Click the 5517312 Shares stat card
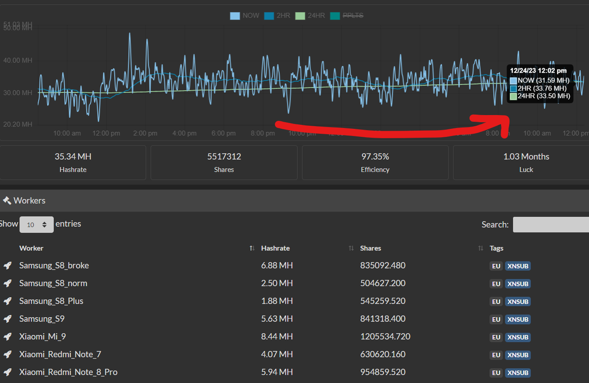This screenshot has height=383, width=589. pyautogui.click(x=224, y=162)
